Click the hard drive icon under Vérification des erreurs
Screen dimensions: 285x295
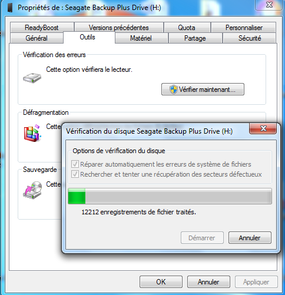point(32,78)
